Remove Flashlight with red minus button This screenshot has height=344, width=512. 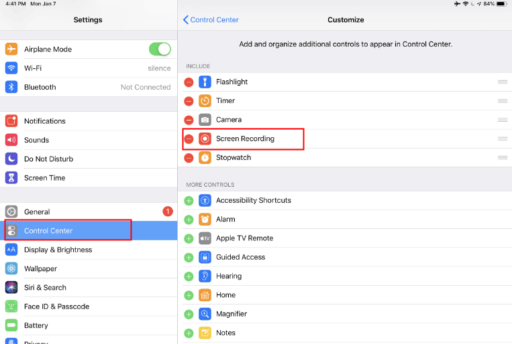point(189,82)
